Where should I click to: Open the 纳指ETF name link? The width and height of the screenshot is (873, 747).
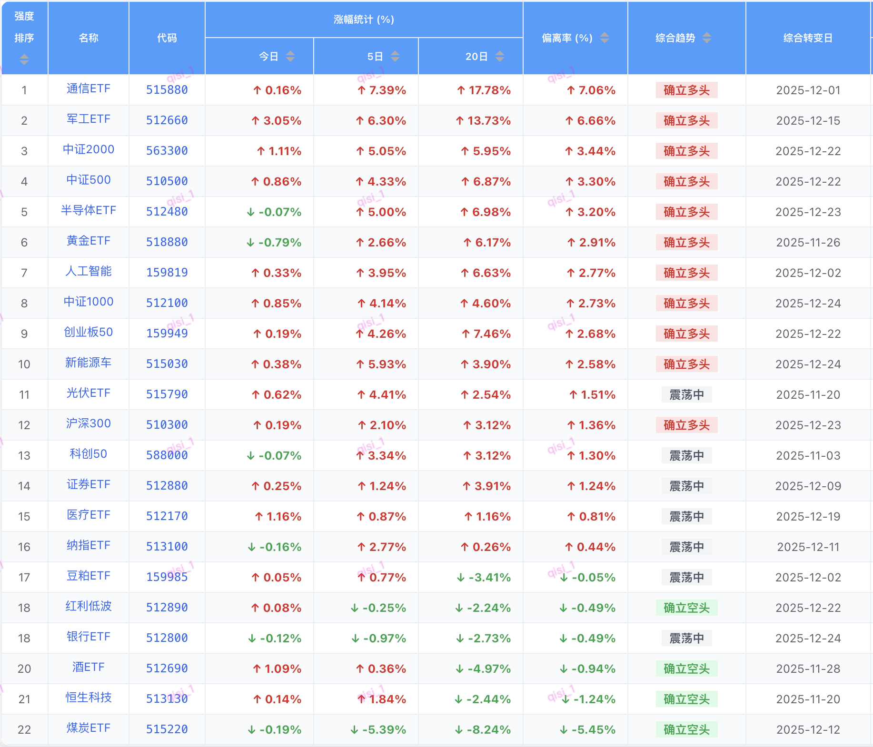tap(89, 546)
